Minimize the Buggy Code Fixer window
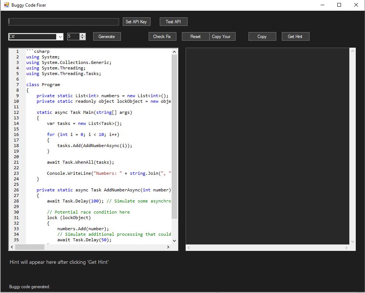Screen dimensions: 365x293 [x=322, y=5]
